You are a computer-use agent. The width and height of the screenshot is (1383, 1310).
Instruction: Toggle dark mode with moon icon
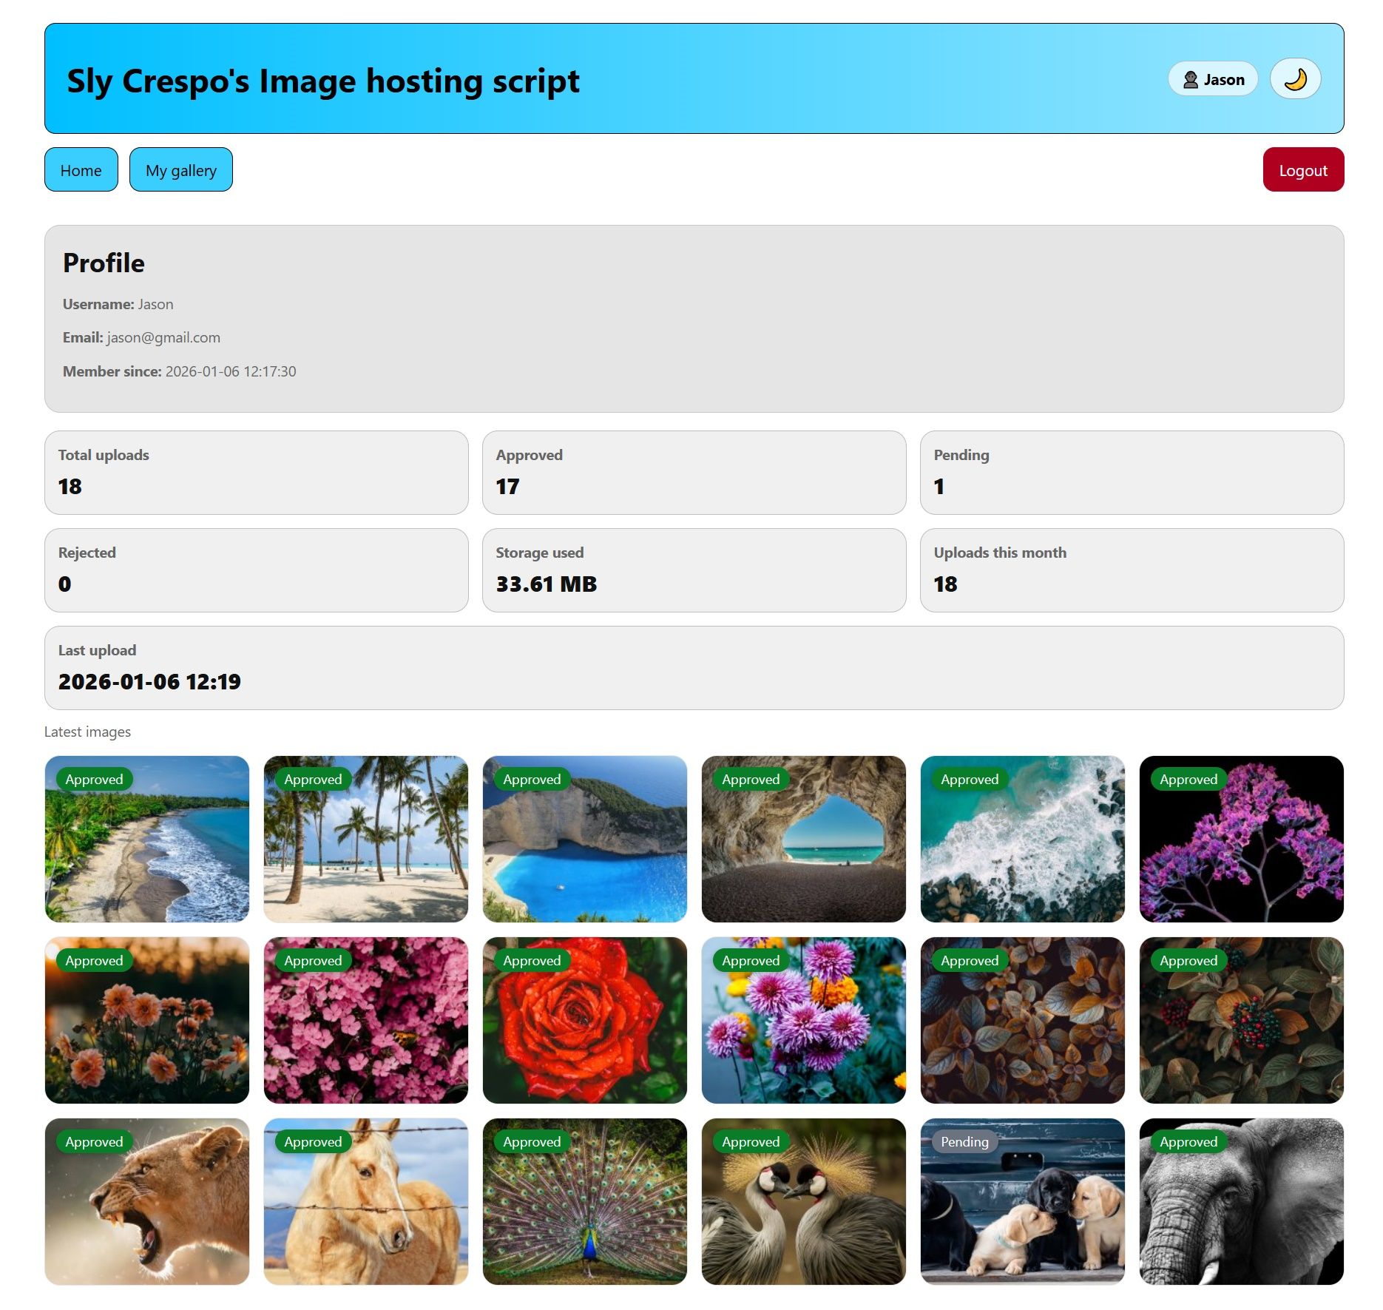click(x=1295, y=79)
